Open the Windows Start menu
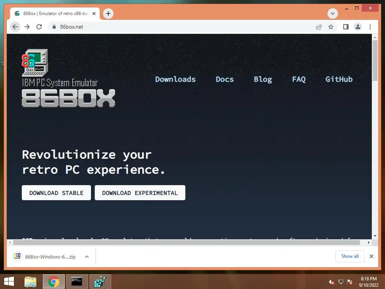Viewport: 385px width, 289px height. pos(9,281)
